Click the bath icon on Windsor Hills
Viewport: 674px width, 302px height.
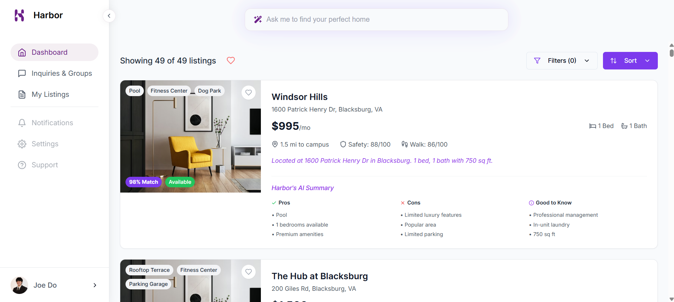[624, 126]
